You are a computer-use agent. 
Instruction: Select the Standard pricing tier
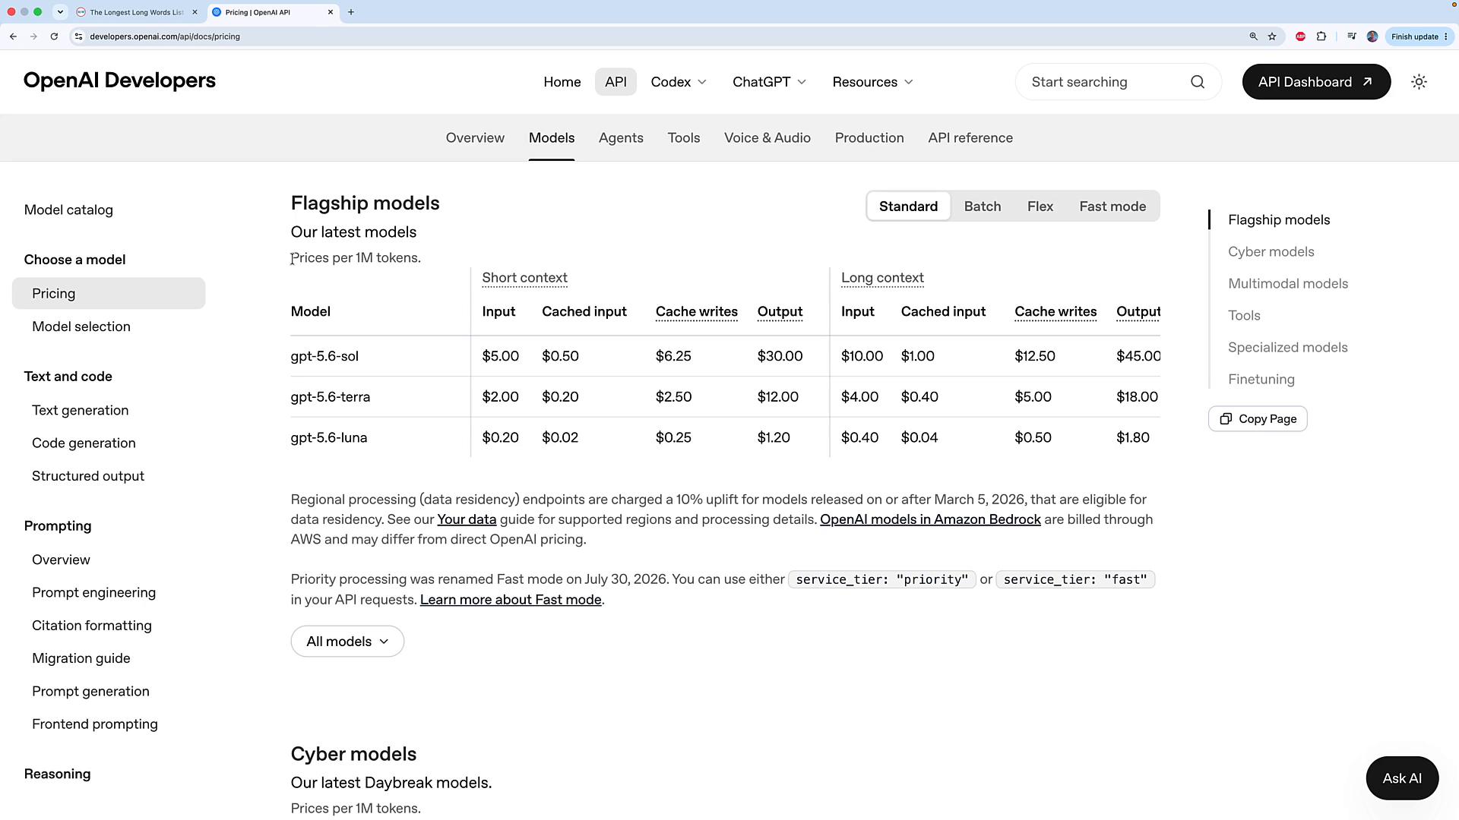pos(908,207)
